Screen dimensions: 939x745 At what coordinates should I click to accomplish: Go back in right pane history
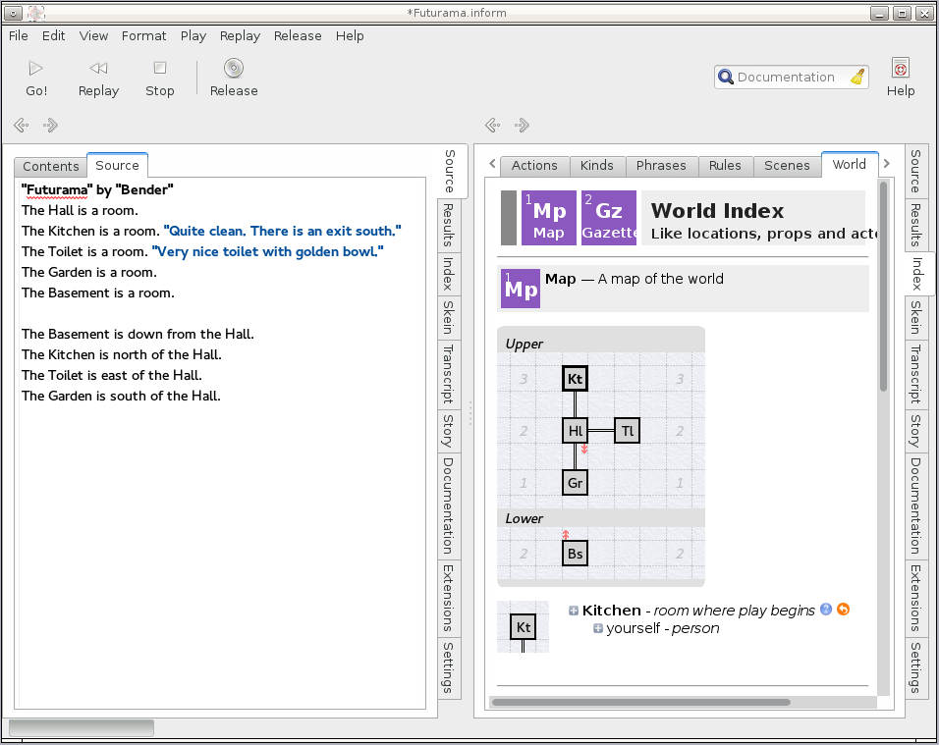pyautogui.click(x=493, y=125)
